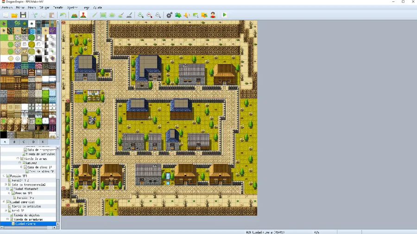Reset the map to actual size

point(158,15)
